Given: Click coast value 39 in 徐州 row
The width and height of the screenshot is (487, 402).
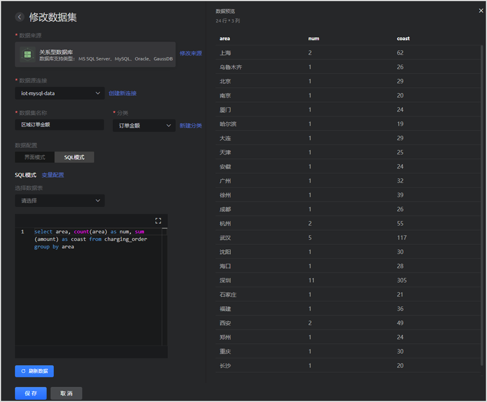Looking at the screenshot, I should coord(400,195).
